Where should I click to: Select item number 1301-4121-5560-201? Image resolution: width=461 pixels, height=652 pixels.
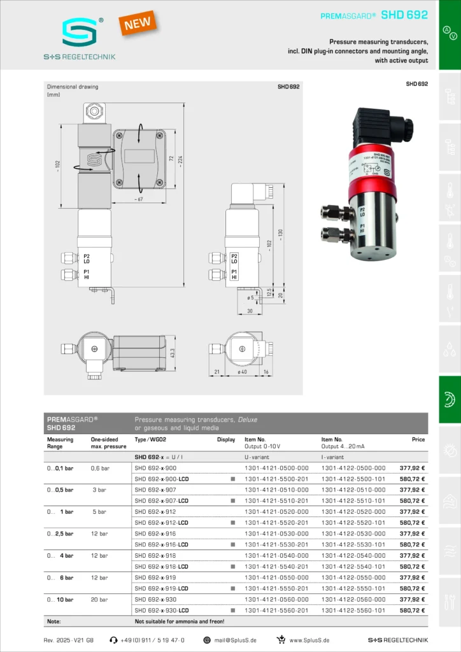click(x=276, y=611)
